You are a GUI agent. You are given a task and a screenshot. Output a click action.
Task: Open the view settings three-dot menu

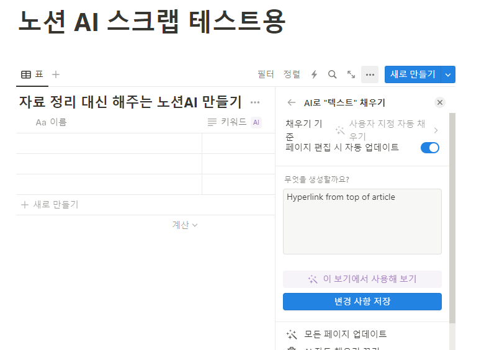coord(370,74)
